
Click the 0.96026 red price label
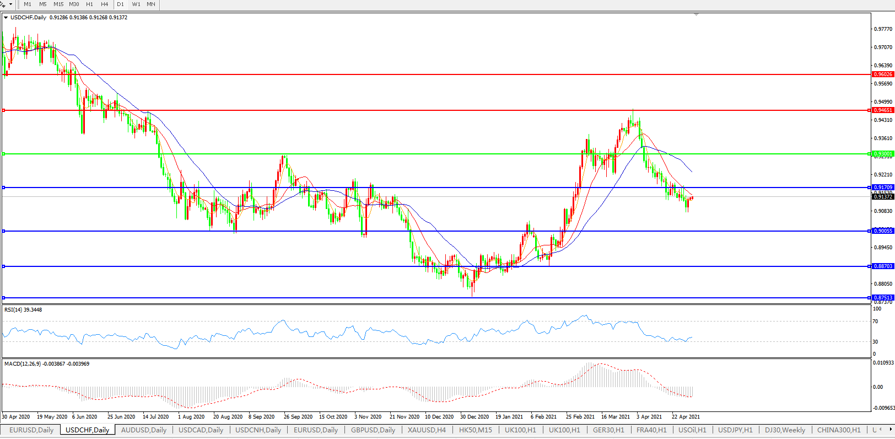[882, 74]
